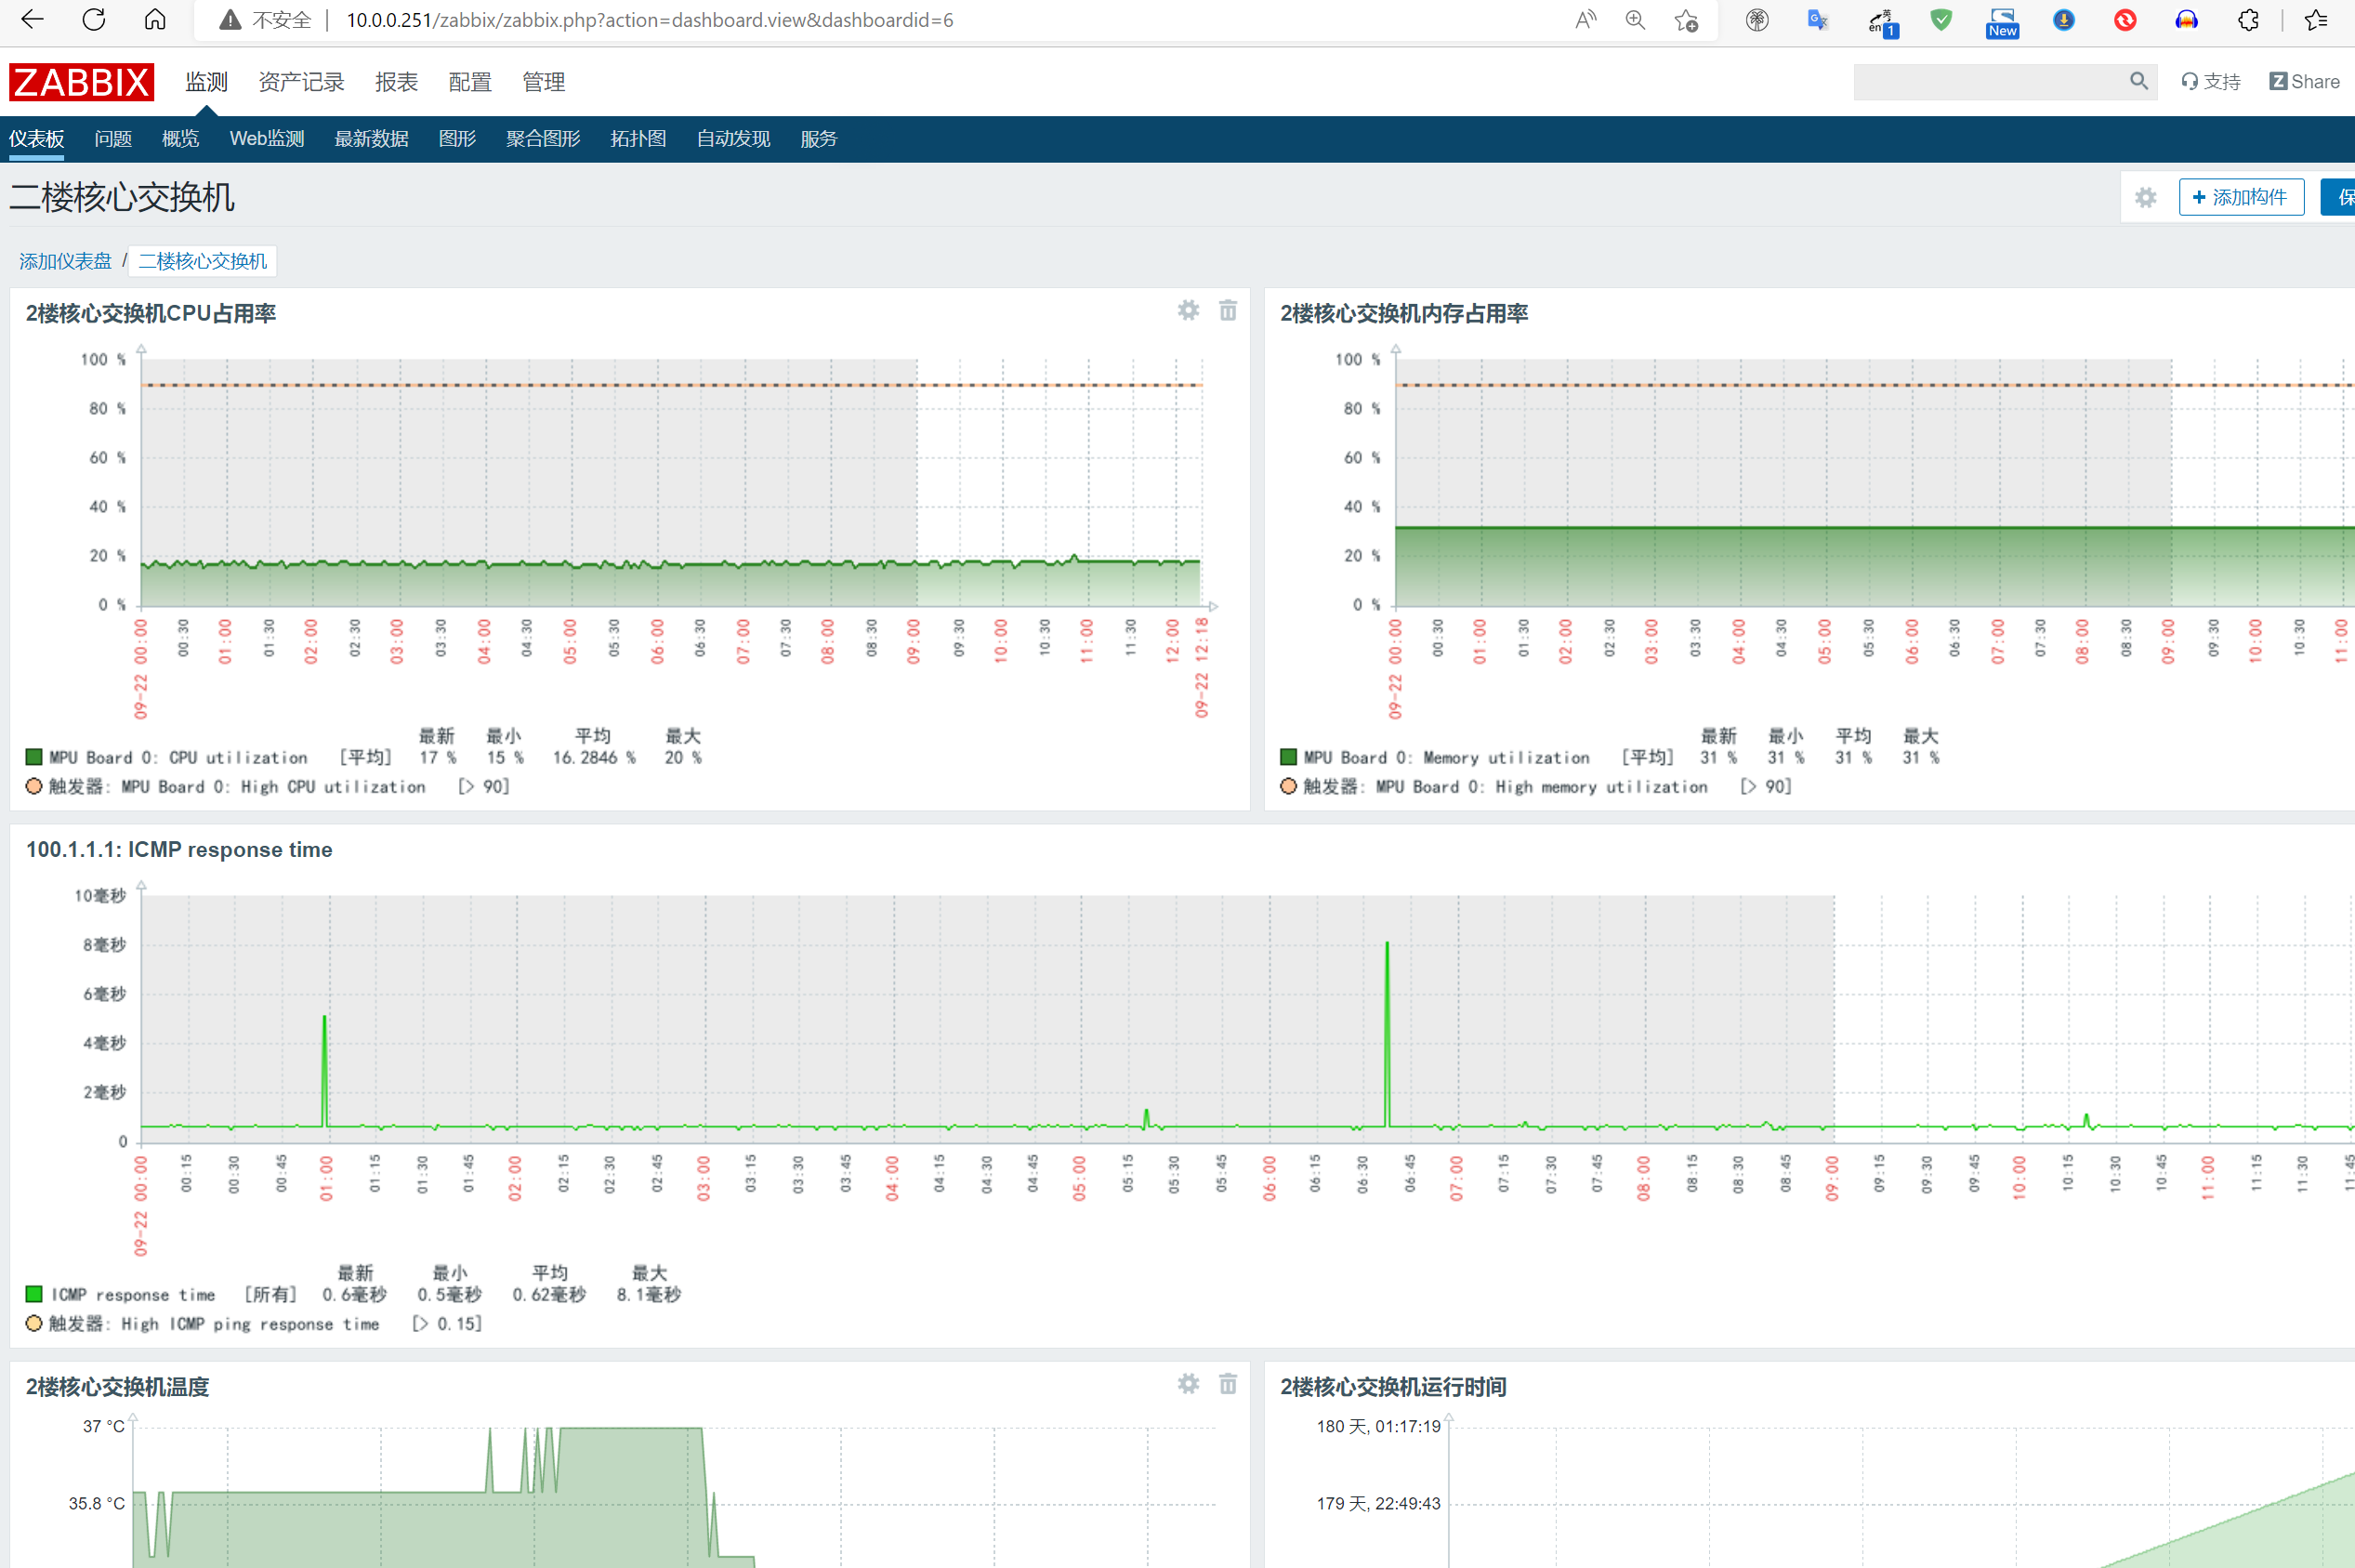
Task: Click the 2楼核心交换机CPU占用率 widget title
Action: pyautogui.click(x=151, y=314)
